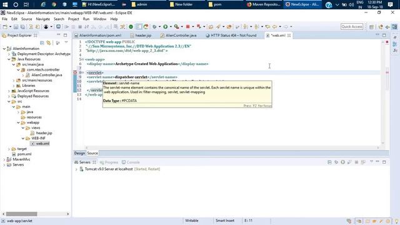
Task: Open the Window menu
Action: 99,19
